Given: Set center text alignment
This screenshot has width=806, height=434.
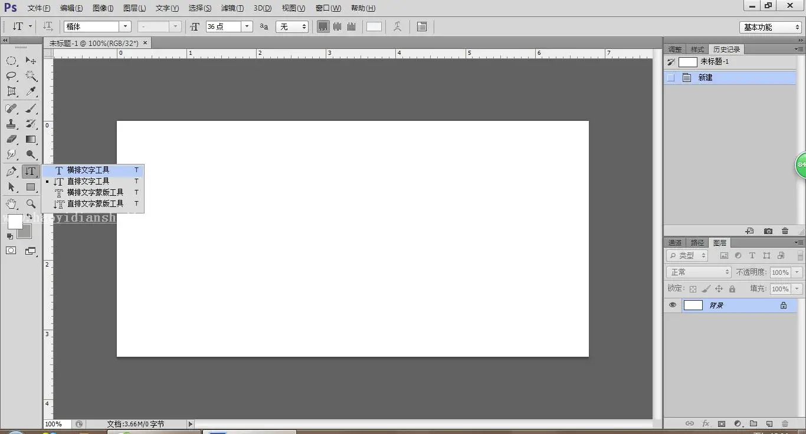Looking at the screenshot, I should coord(338,27).
